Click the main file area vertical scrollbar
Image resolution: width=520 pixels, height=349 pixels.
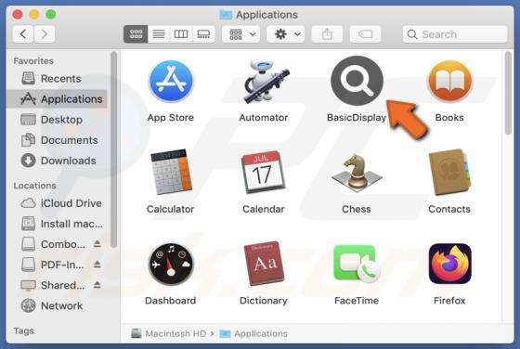tap(508, 93)
